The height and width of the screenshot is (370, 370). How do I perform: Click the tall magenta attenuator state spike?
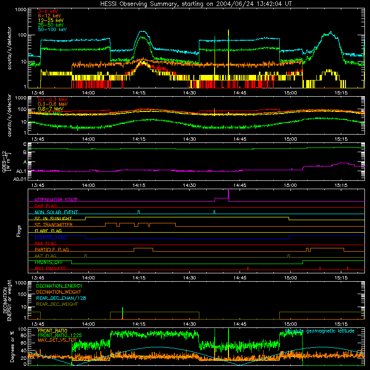pos(228,195)
